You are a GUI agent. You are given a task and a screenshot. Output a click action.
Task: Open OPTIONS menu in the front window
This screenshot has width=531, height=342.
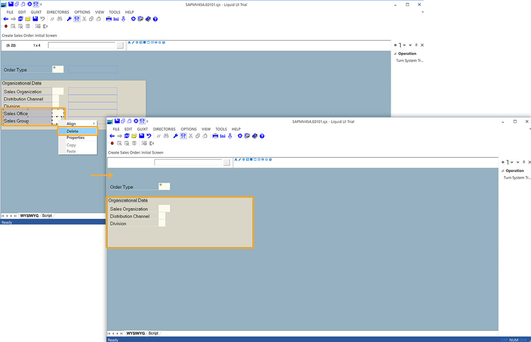point(189,129)
